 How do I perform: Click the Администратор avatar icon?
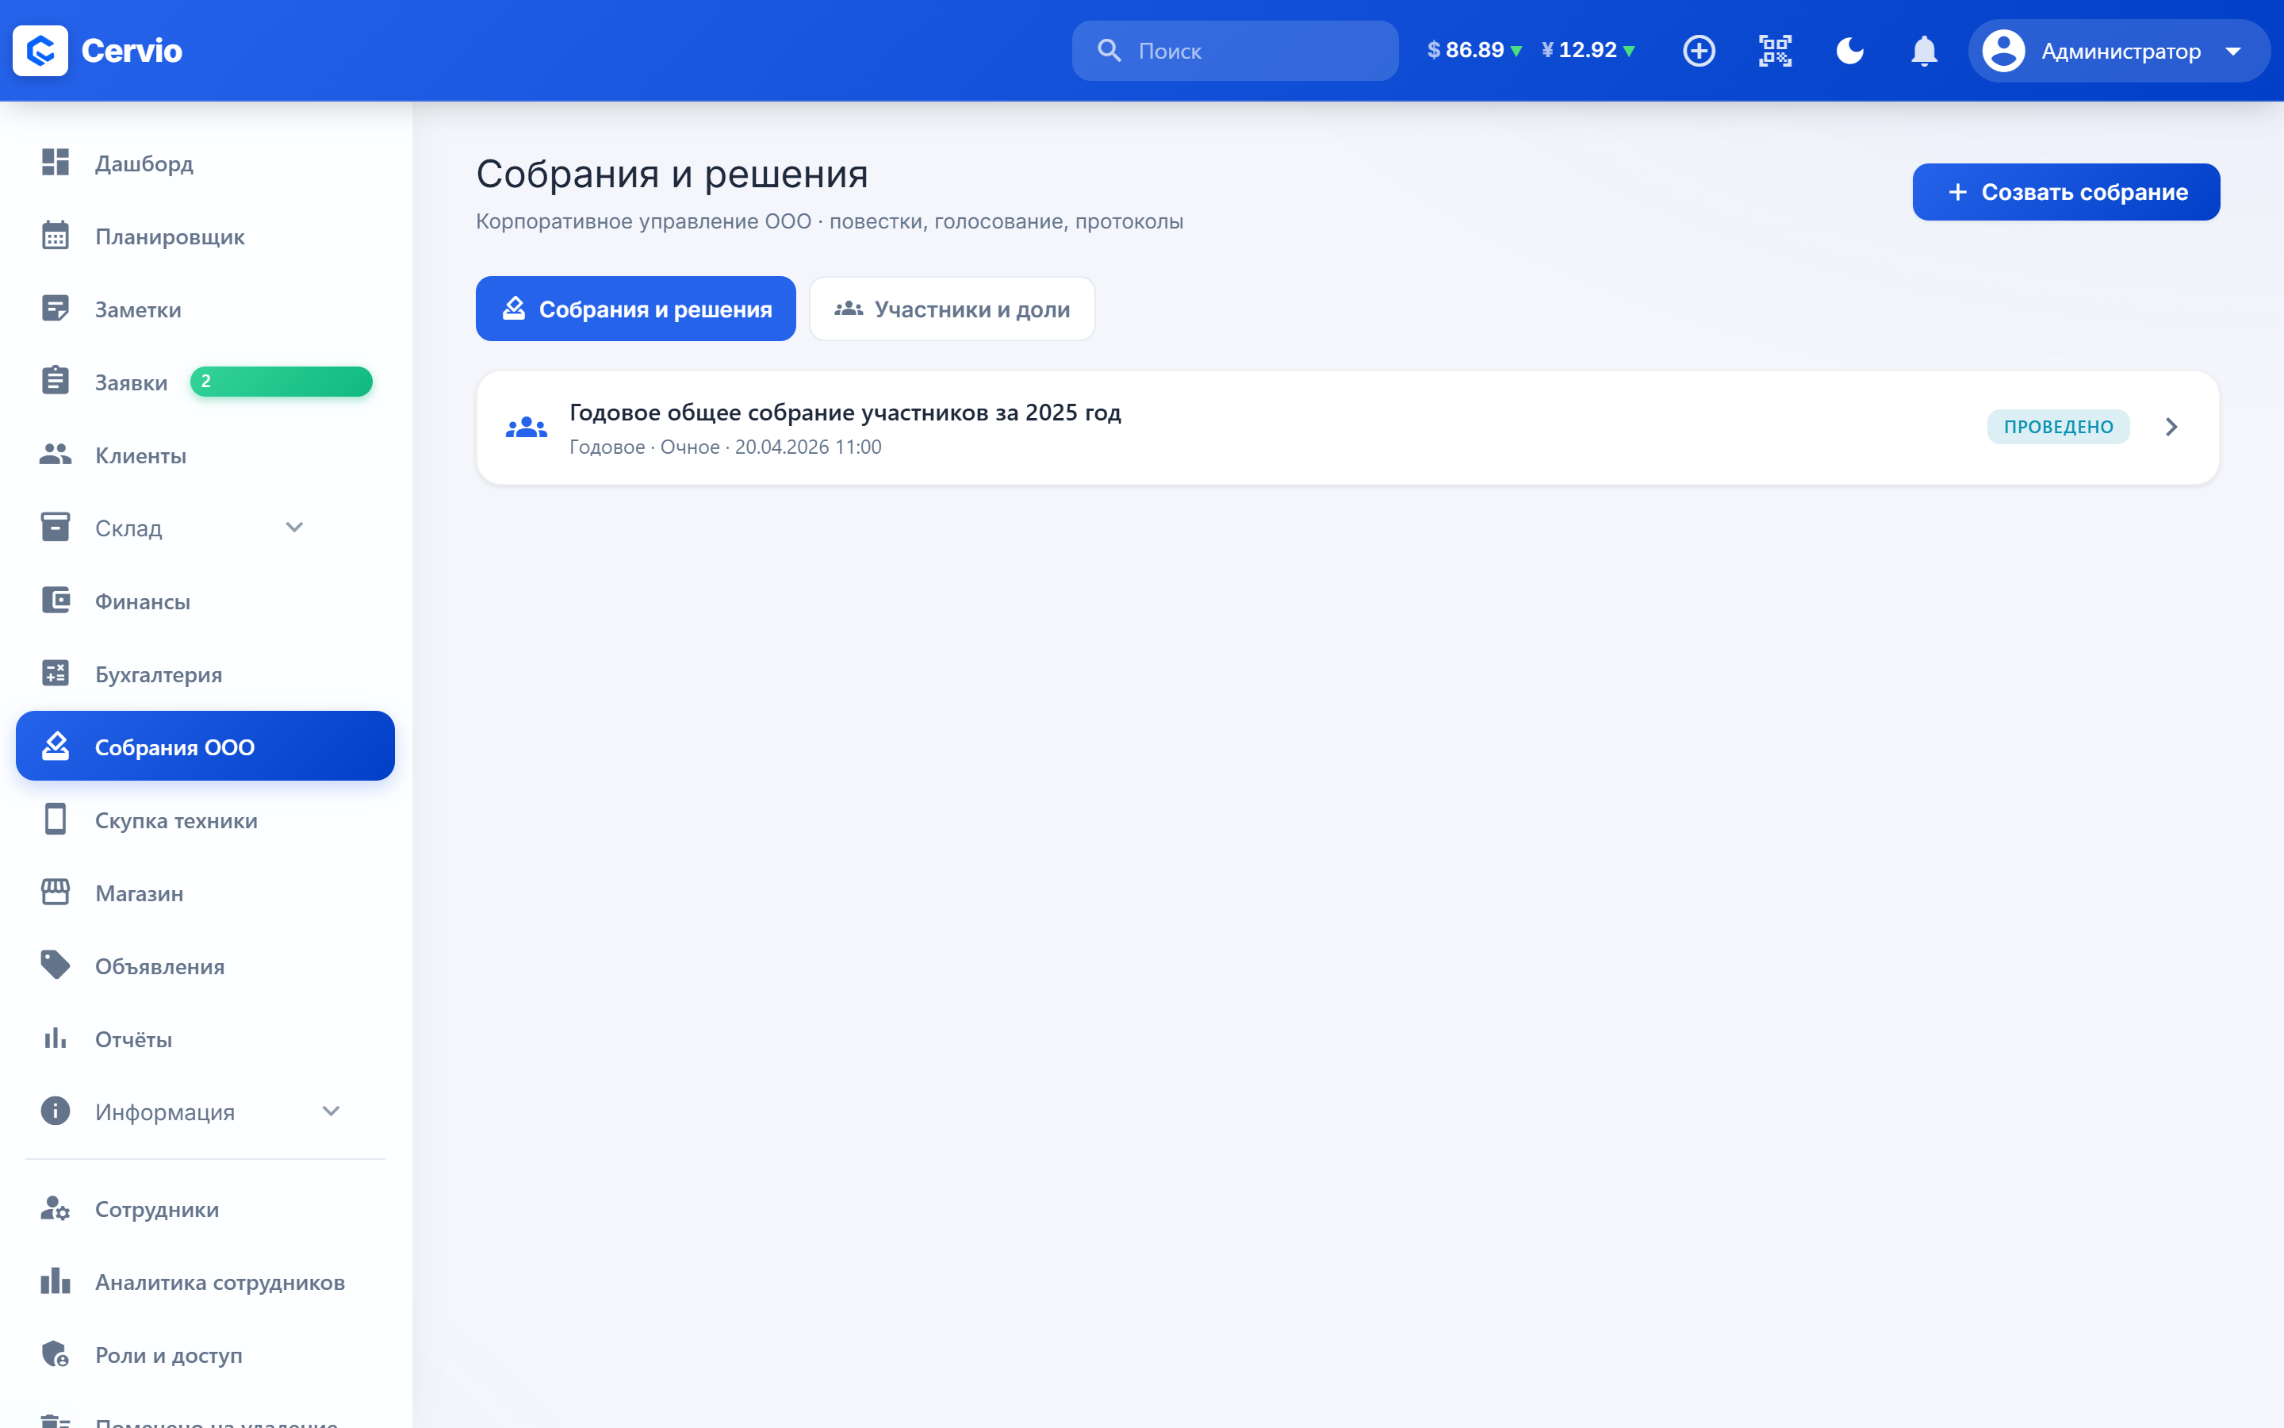(x=2002, y=50)
